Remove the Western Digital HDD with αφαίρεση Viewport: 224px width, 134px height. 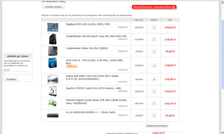[x=123, y=106]
